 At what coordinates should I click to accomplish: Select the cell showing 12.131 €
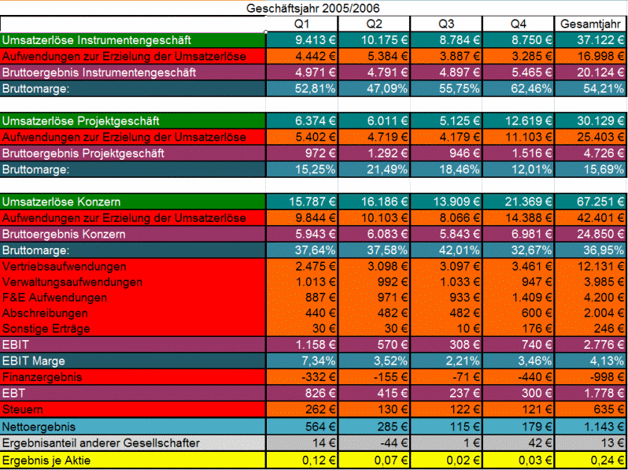click(x=591, y=266)
